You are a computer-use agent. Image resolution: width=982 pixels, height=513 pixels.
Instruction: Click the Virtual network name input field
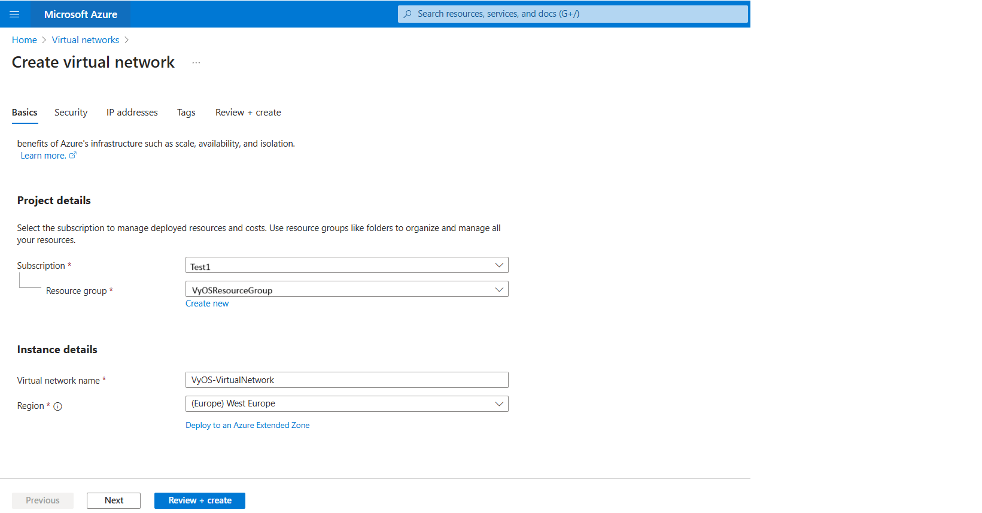(346, 380)
